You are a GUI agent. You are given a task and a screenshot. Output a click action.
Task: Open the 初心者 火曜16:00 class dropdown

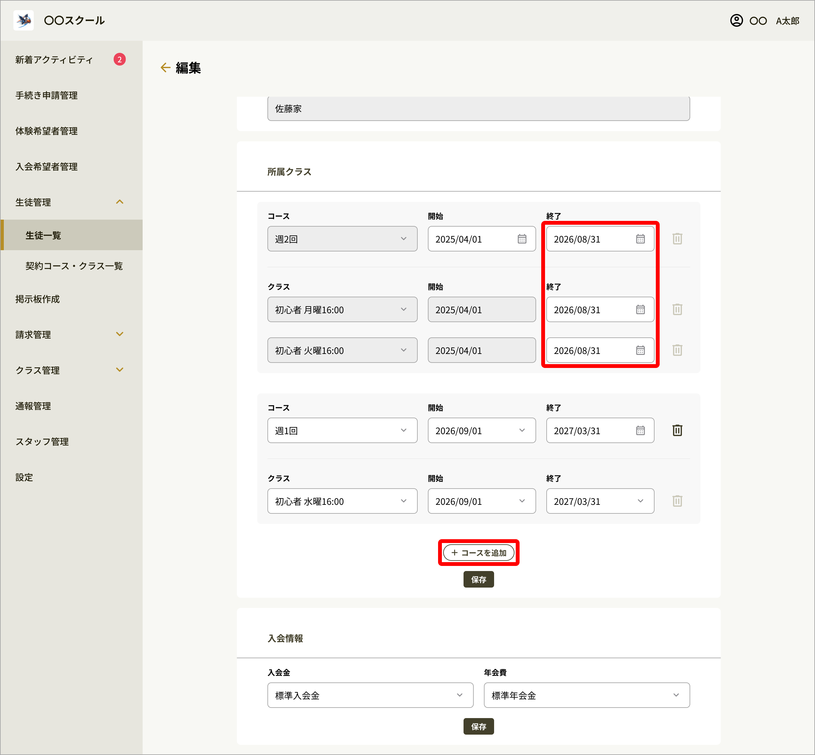click(342, 350)
